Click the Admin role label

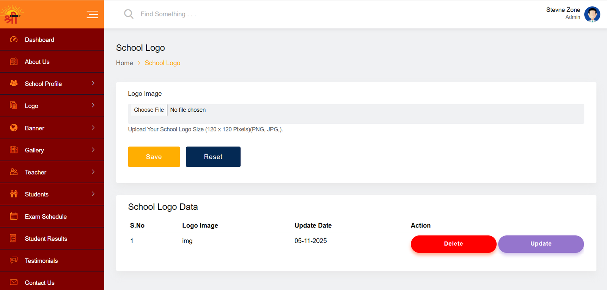[572, 17]
